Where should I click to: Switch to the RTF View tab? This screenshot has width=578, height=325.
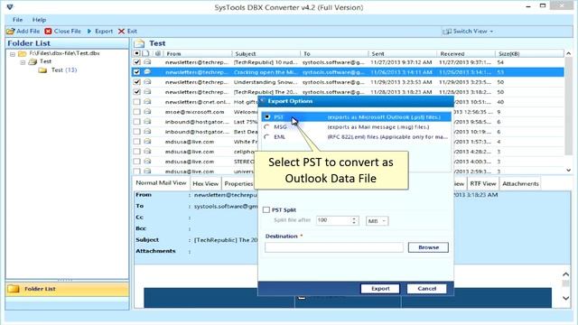(x=483, y=183)
